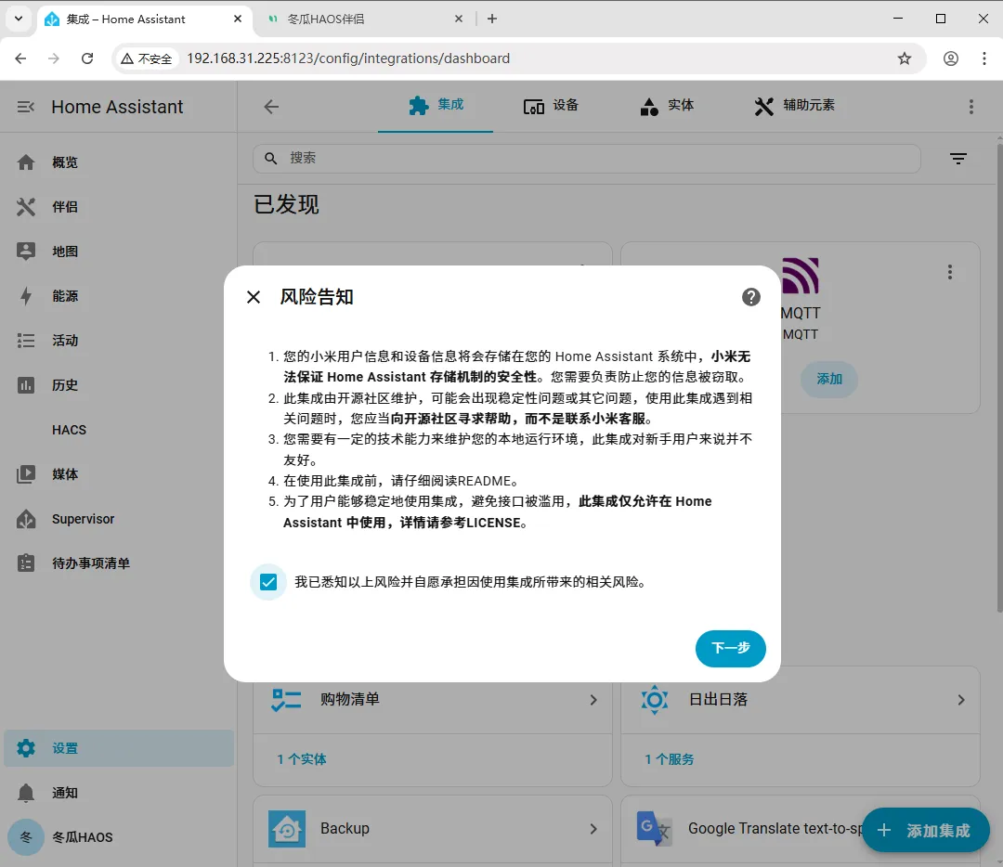Open the browser profile icon
Viewport: 1003px width, 867px height.
[951, 58]
